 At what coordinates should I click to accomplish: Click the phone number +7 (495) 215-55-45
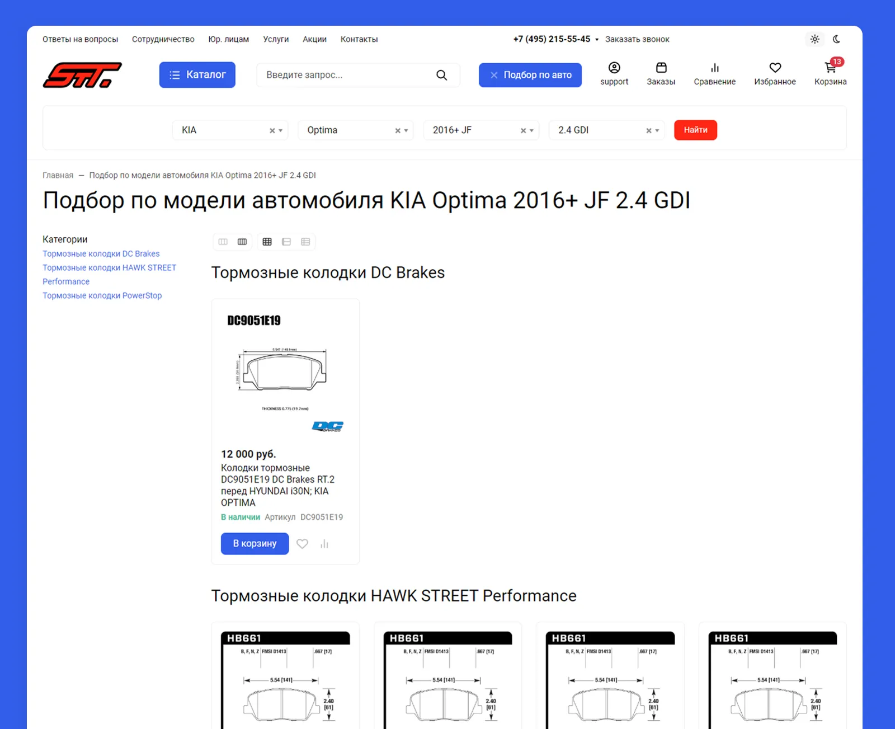(552, 39)
